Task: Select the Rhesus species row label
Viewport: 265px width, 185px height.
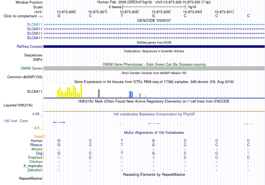Action: 36,145
